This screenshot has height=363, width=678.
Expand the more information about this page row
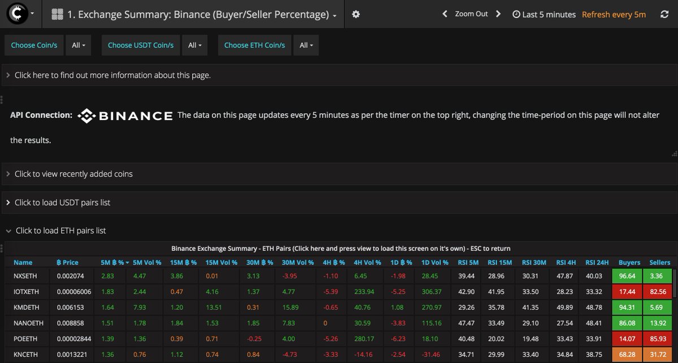tap(338, 75)
